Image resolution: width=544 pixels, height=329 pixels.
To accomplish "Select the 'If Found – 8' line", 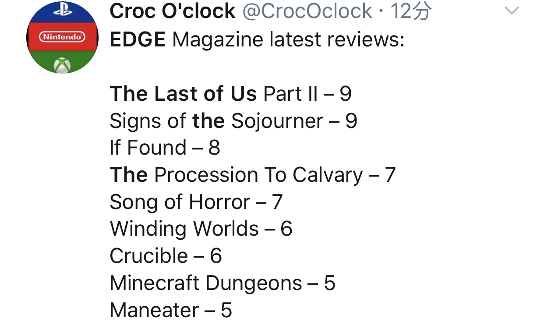I will (165, 148).
